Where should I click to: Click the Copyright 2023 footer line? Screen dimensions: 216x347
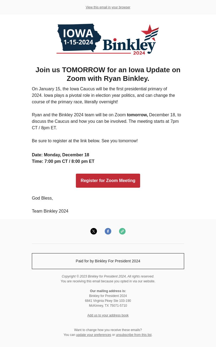pos(108,276)
